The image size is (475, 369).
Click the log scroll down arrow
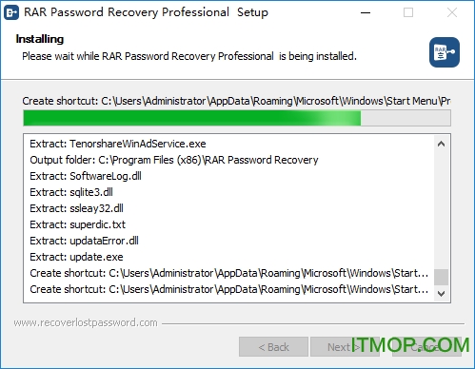pyautogui.click(x=441, y=294)
